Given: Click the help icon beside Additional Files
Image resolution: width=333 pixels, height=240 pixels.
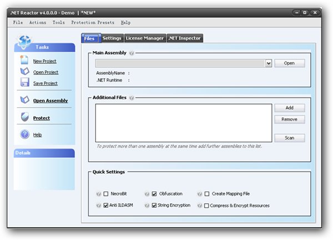Looking at the screenshot, I should (132, 98).
